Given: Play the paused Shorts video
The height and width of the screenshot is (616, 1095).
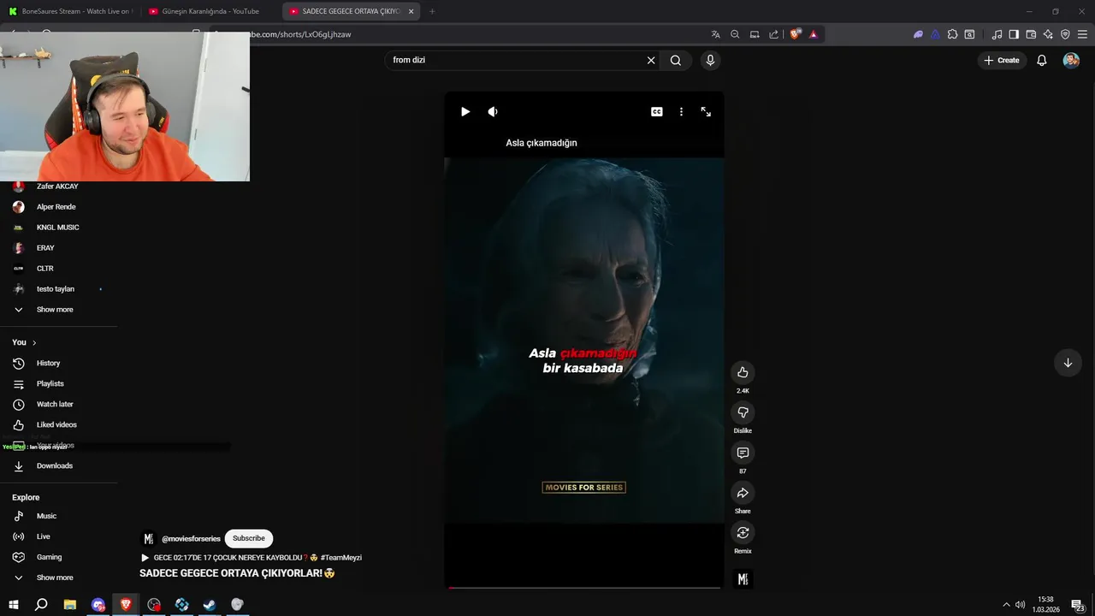Looking at the screenshot, I should coord(465,112).
